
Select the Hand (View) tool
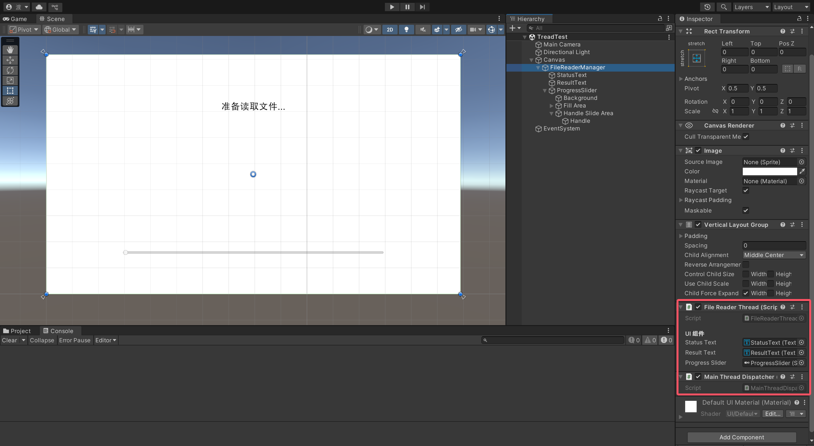pos(10,50)
